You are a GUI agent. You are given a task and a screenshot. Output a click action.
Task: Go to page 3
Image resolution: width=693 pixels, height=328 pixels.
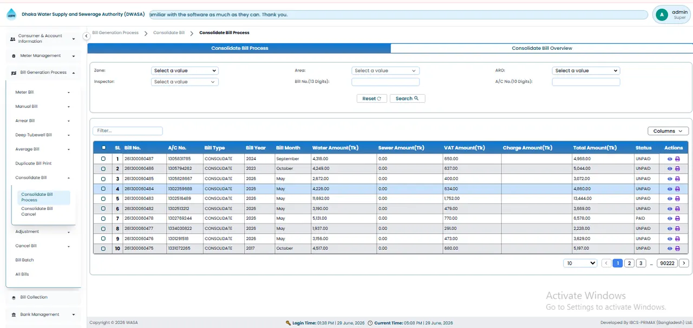[641, 263]
